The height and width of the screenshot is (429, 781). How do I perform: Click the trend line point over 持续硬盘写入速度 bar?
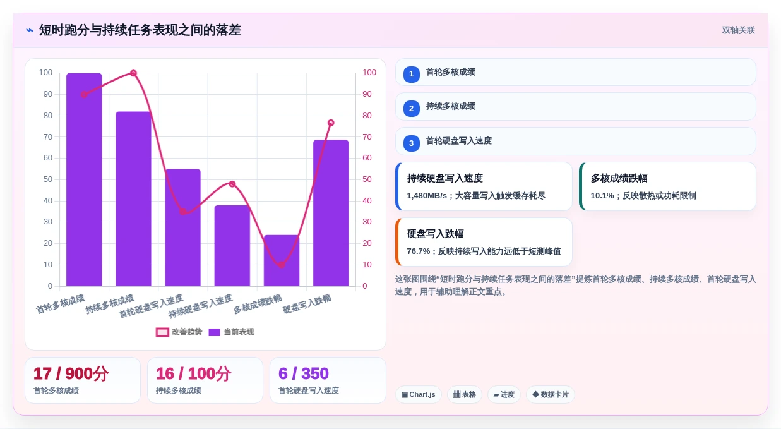(232, 184)
